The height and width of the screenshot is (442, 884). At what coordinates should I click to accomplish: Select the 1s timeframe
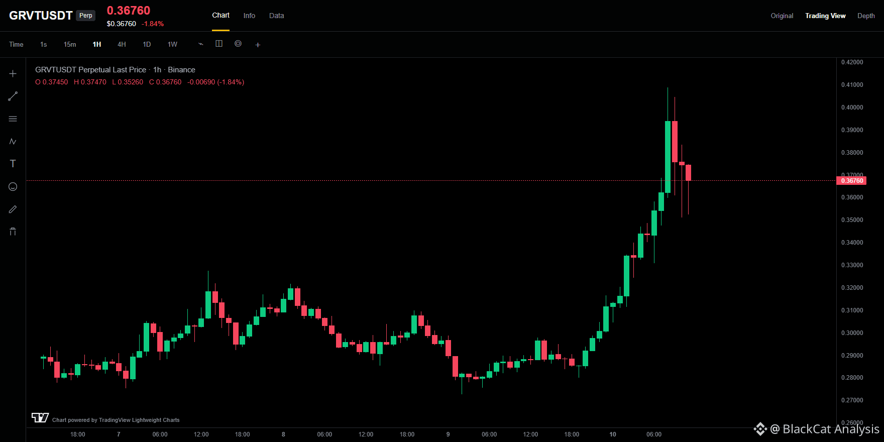click(44, 44)
